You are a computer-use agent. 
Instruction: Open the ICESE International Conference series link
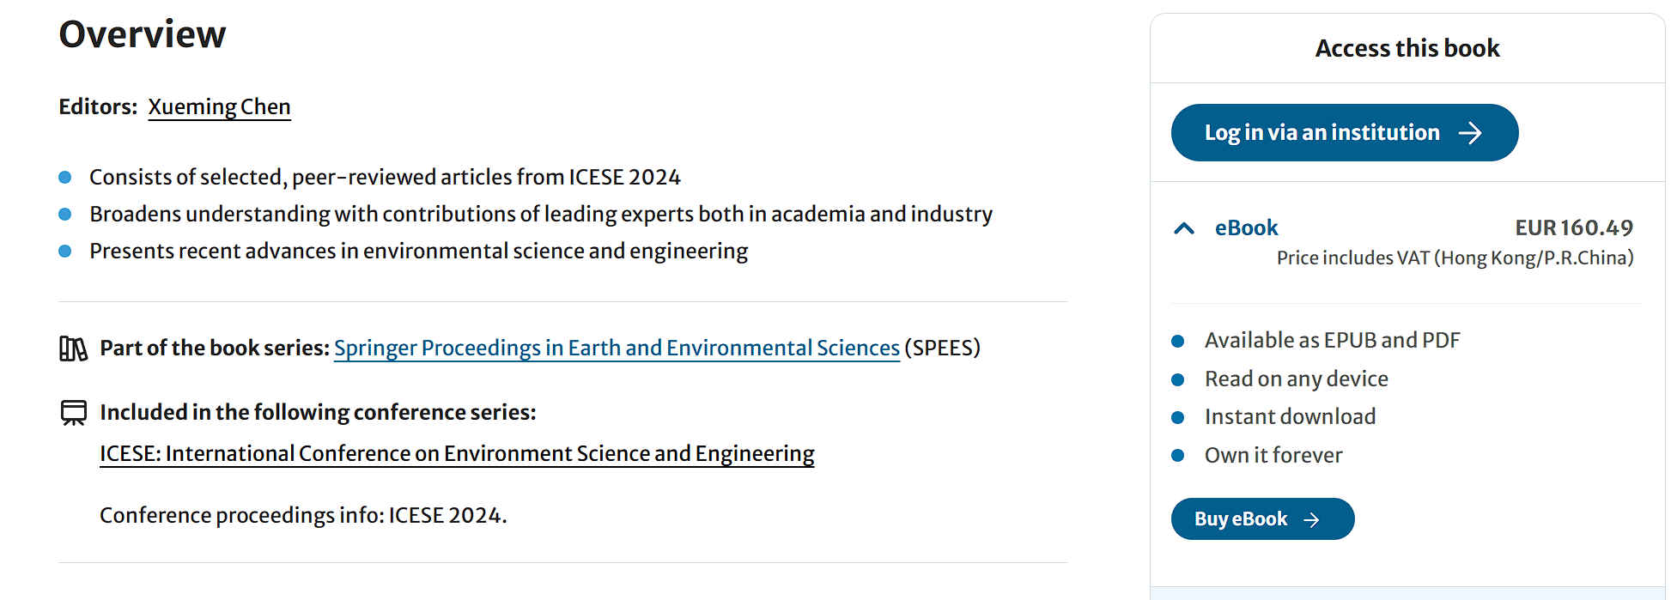coord(457,454)
